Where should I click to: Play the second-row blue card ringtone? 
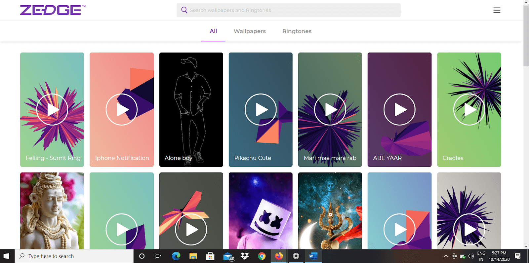pos(399,229)
